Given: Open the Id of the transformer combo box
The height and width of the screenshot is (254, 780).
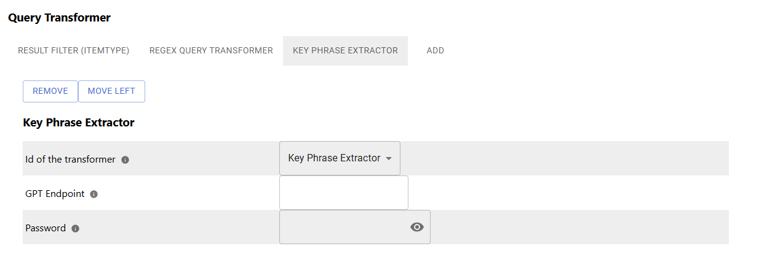Looking at the screenshot, I should (x=340, y=158).
